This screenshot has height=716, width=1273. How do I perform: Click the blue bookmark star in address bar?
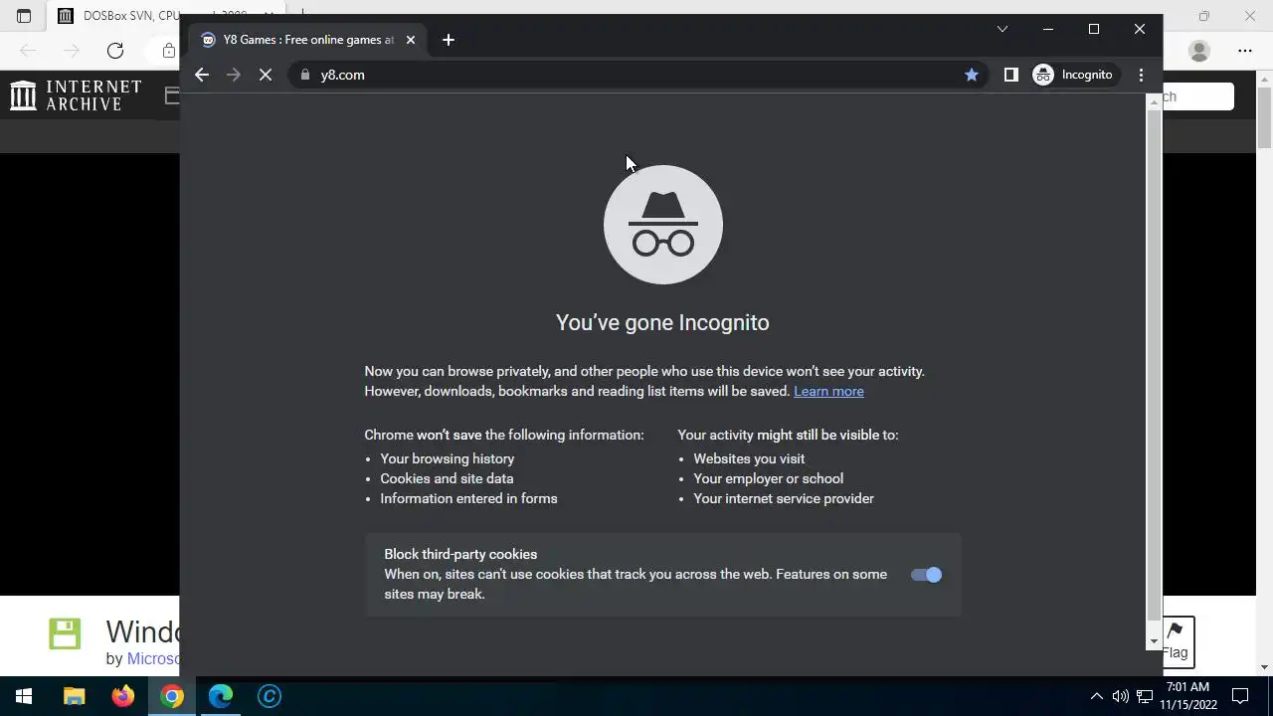click(x=971, y=75)
